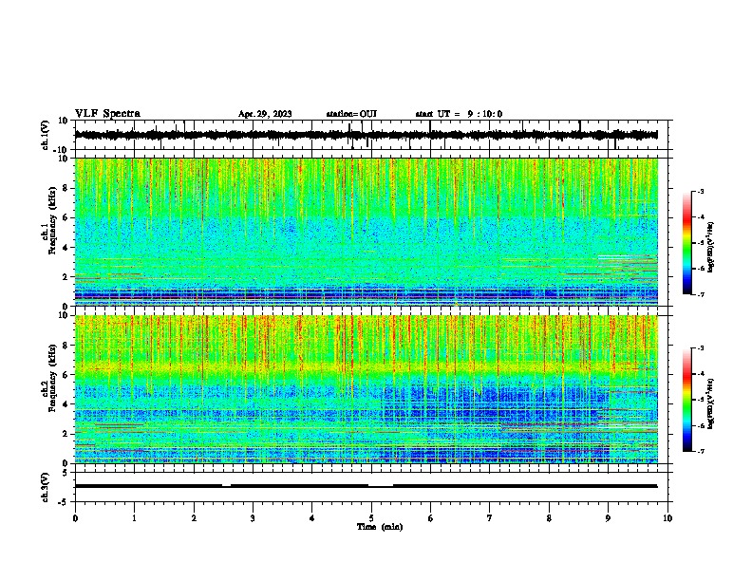Screen dimensions: 752x581
Task: Click the ch.3 trace gap near 5 minutes
Action: coord(381,486)
